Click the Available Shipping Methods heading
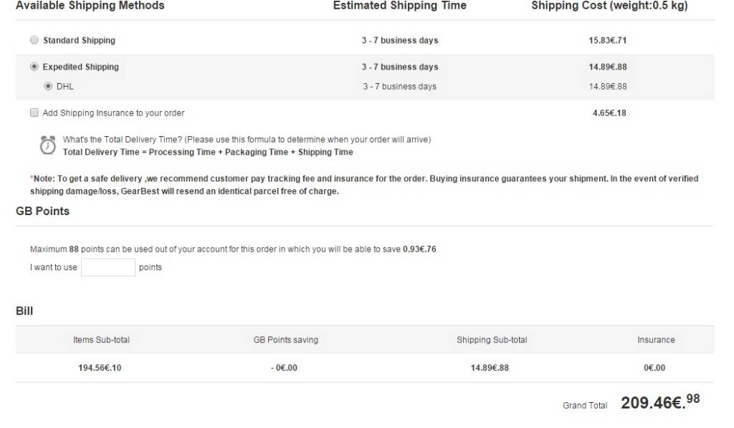The height and width of the screenshot is (428, 734). (90, 6)
